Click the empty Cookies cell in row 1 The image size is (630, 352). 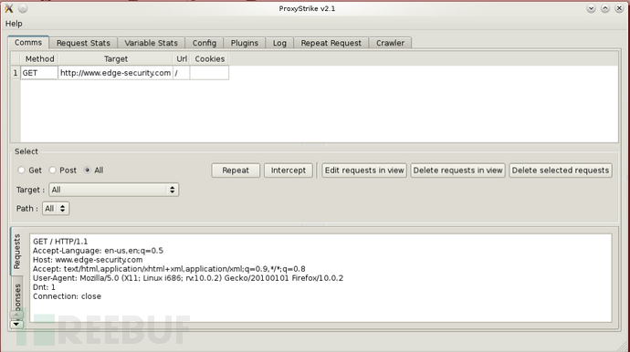click(x=209, y=73)
